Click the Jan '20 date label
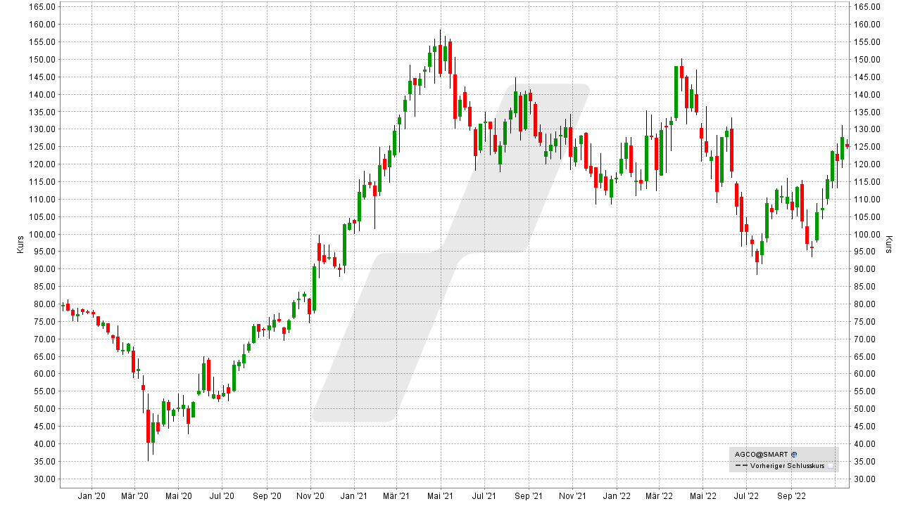The height and width of the screenshot is (506, 901). (92, 495)
